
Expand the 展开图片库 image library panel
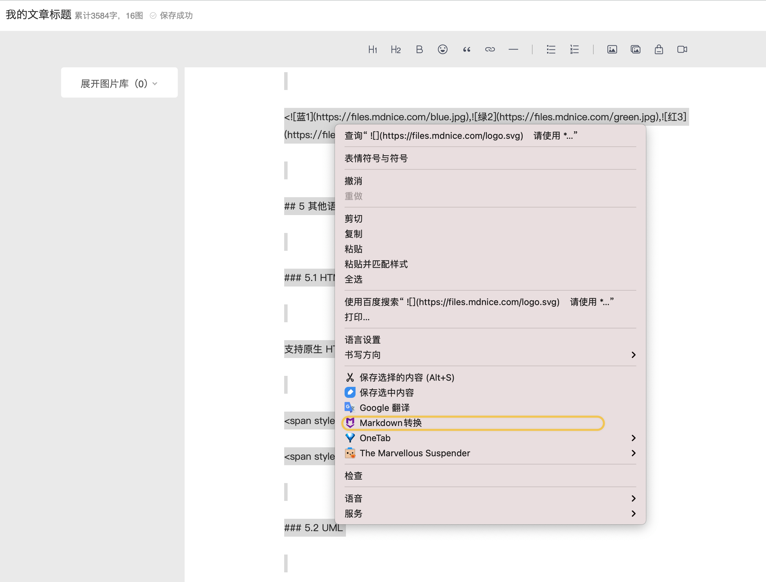[119, 83]
